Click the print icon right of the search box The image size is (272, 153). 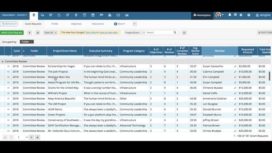(x=184, y=33)
